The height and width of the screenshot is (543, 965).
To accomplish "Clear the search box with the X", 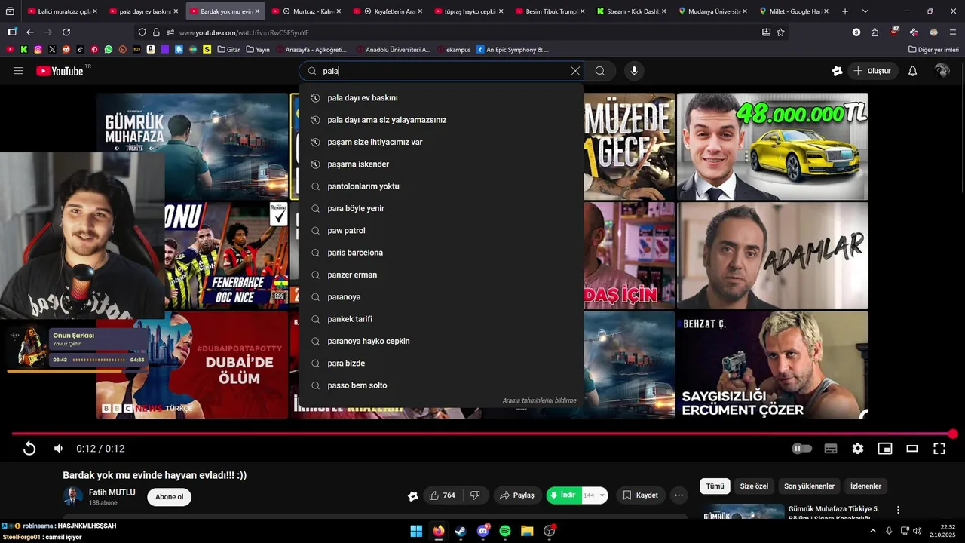I will [x=575, y=71].
